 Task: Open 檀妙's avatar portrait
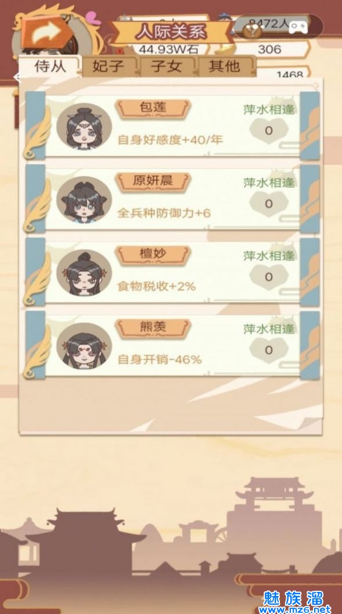point(84,273)
